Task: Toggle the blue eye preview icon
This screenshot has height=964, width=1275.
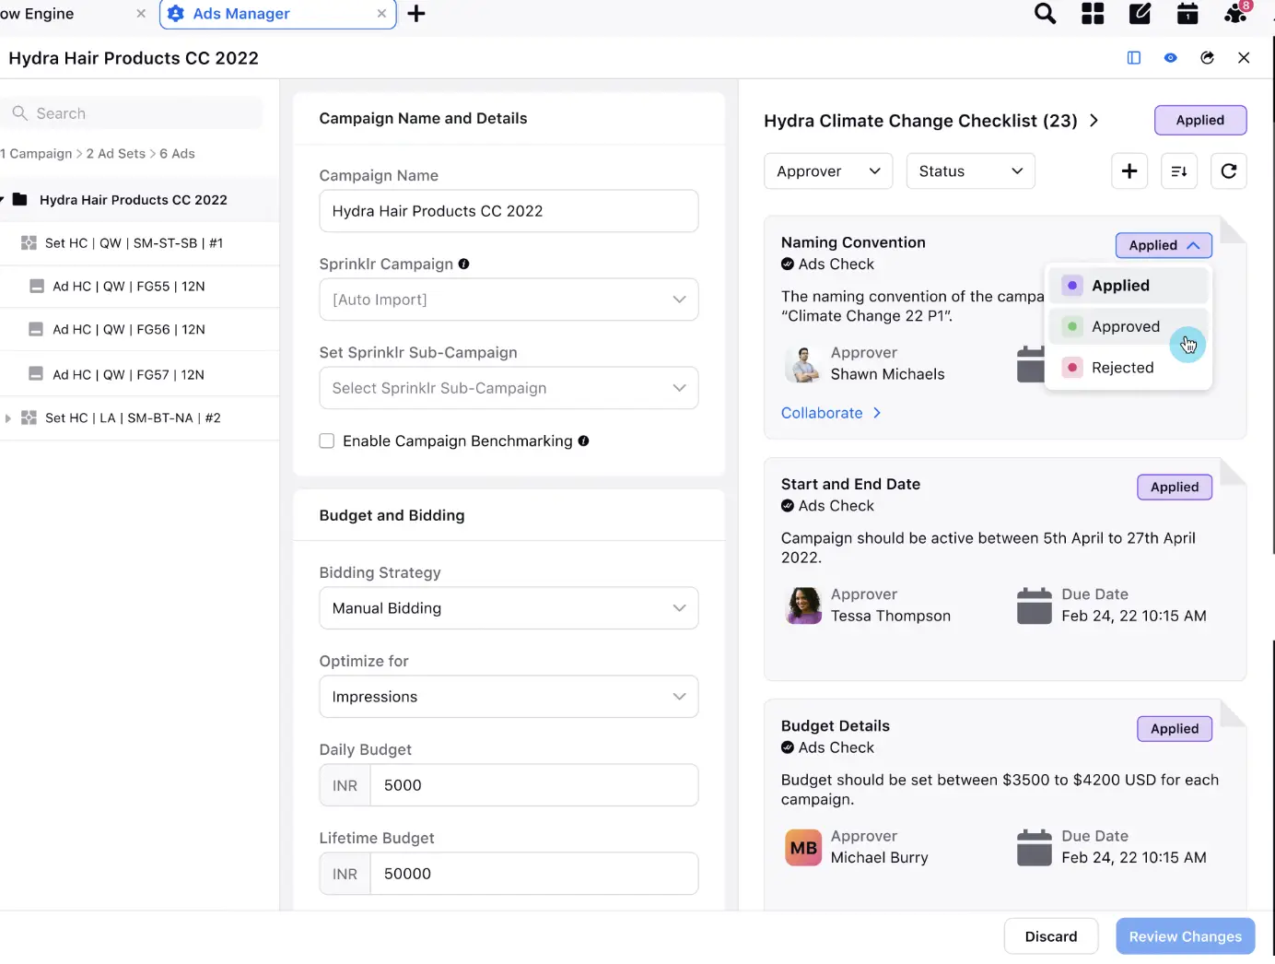Action: pyautogui.click(x=1170, y=58)
